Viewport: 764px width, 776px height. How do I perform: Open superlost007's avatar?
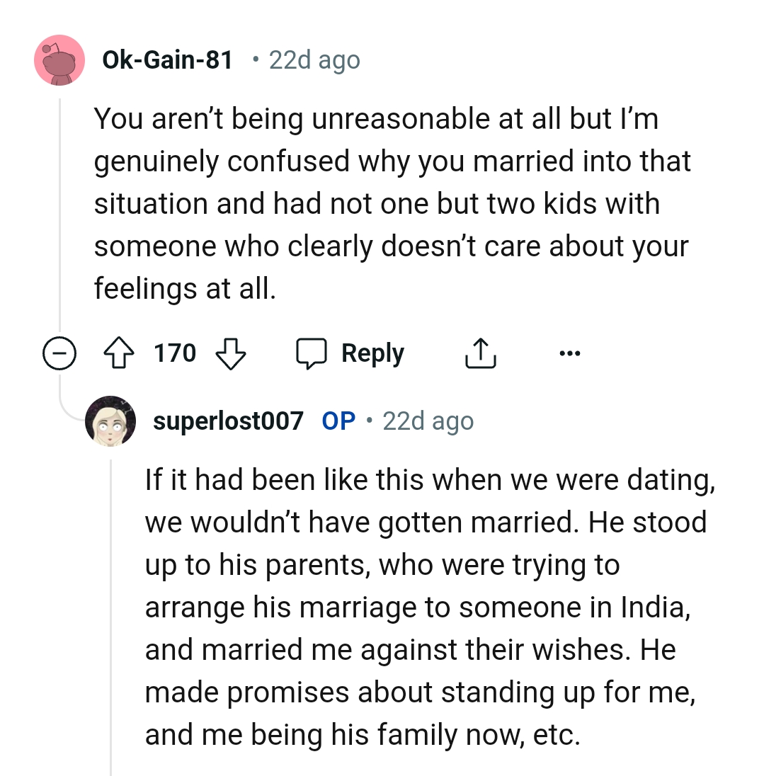tap(111, 421)
